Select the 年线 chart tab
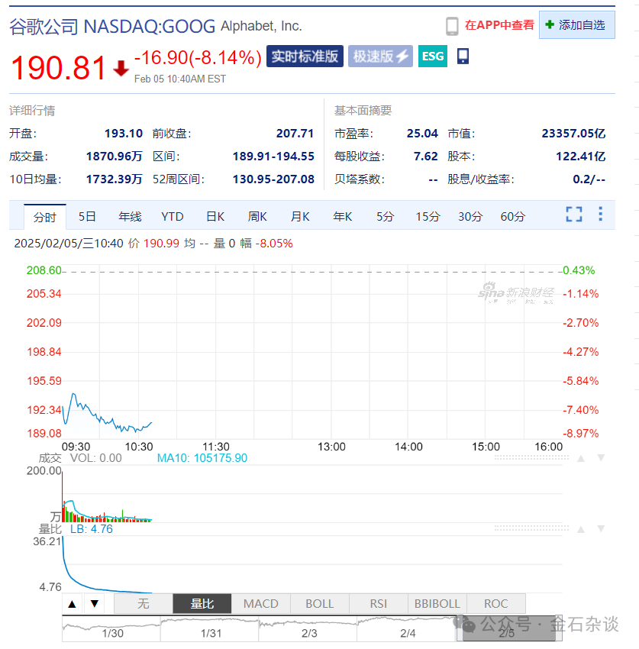 pos(130,217)
